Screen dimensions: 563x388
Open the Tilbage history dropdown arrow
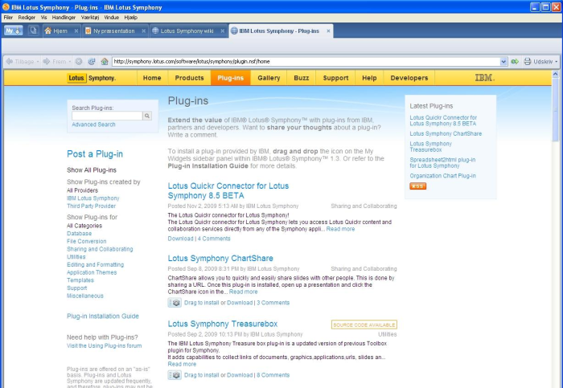coord(38,62)
